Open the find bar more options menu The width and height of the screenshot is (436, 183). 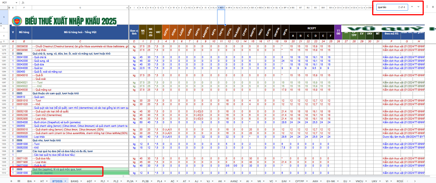(x=427, y=7)
